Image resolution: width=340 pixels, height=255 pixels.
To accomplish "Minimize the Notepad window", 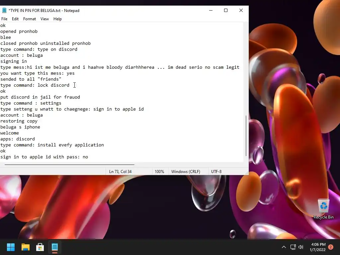I will (x=211, y=10).
